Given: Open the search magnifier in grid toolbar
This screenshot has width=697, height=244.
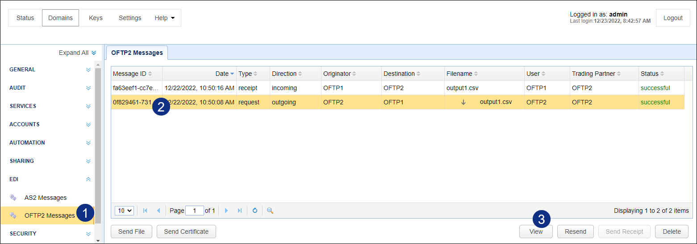Looking at the screenshot, I should pyautogui.click(x=270, y=211).
